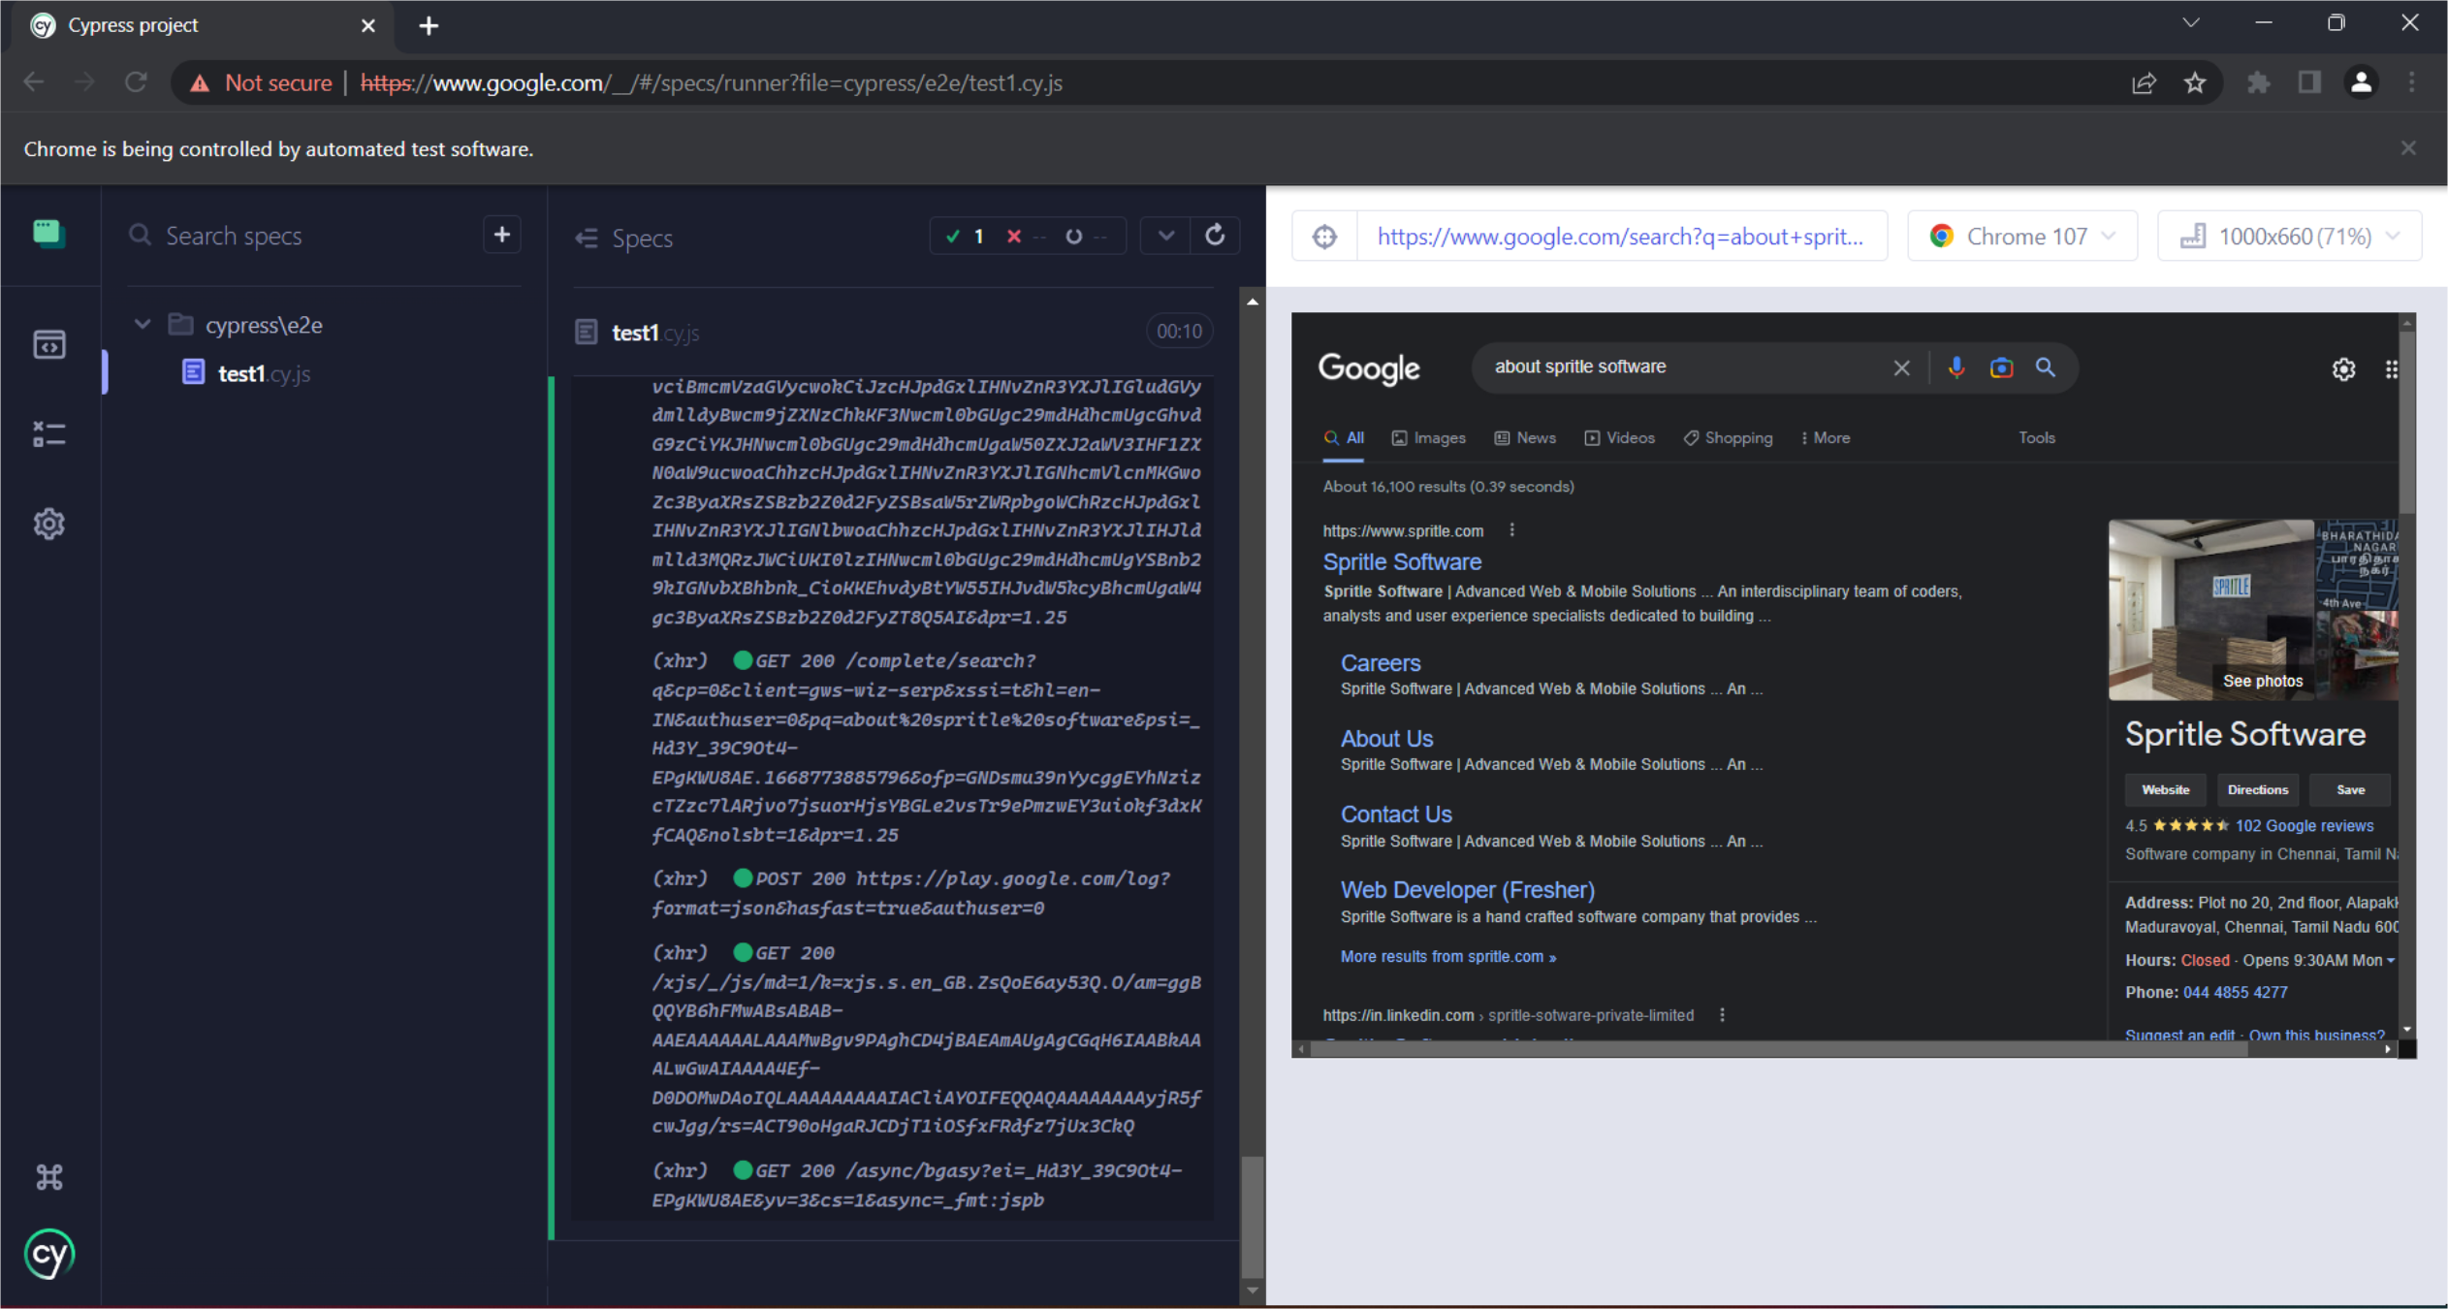
Task: Open the Sprintle Software 'About Us' link
Action: click(1386, 739)
